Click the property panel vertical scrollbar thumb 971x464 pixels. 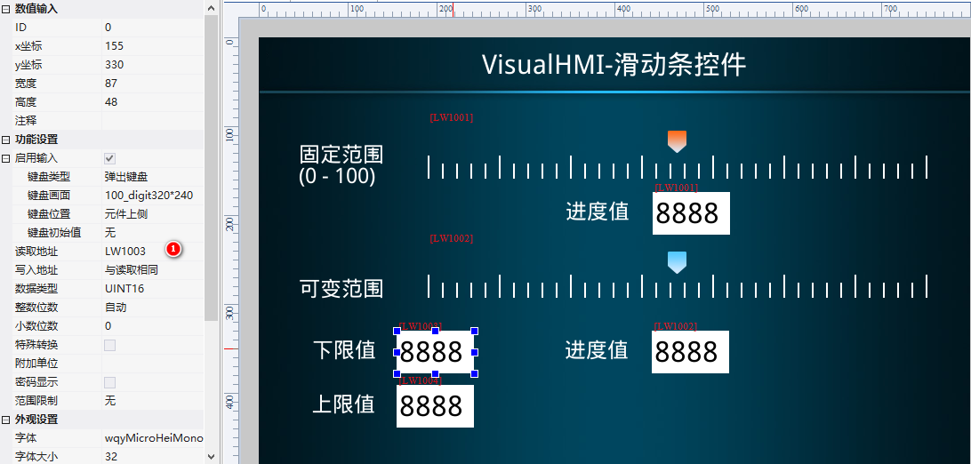[211, 167]
